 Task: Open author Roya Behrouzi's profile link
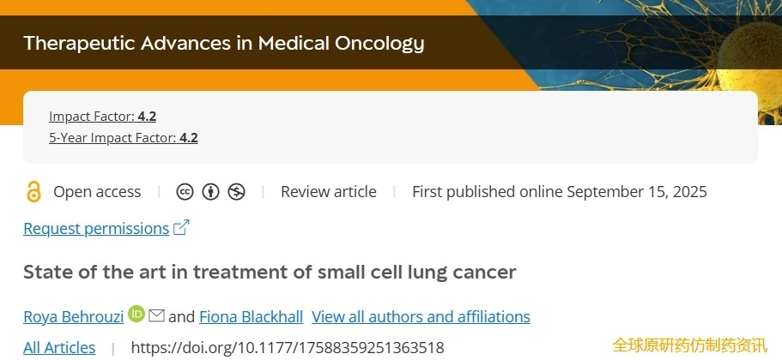73,316
